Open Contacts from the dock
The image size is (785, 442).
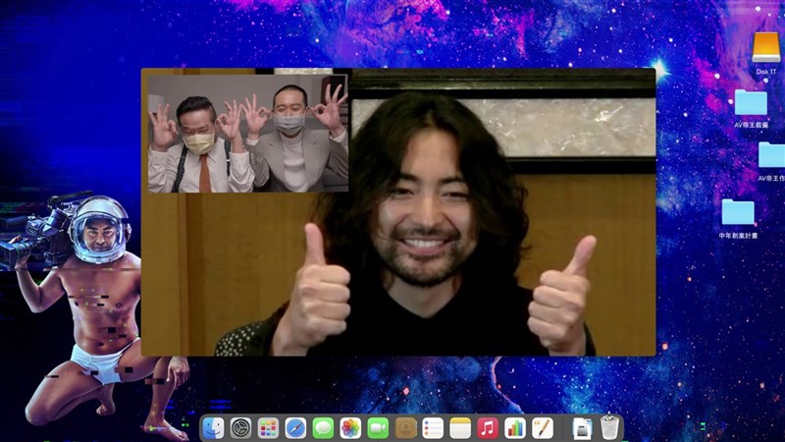pos(405,428)
